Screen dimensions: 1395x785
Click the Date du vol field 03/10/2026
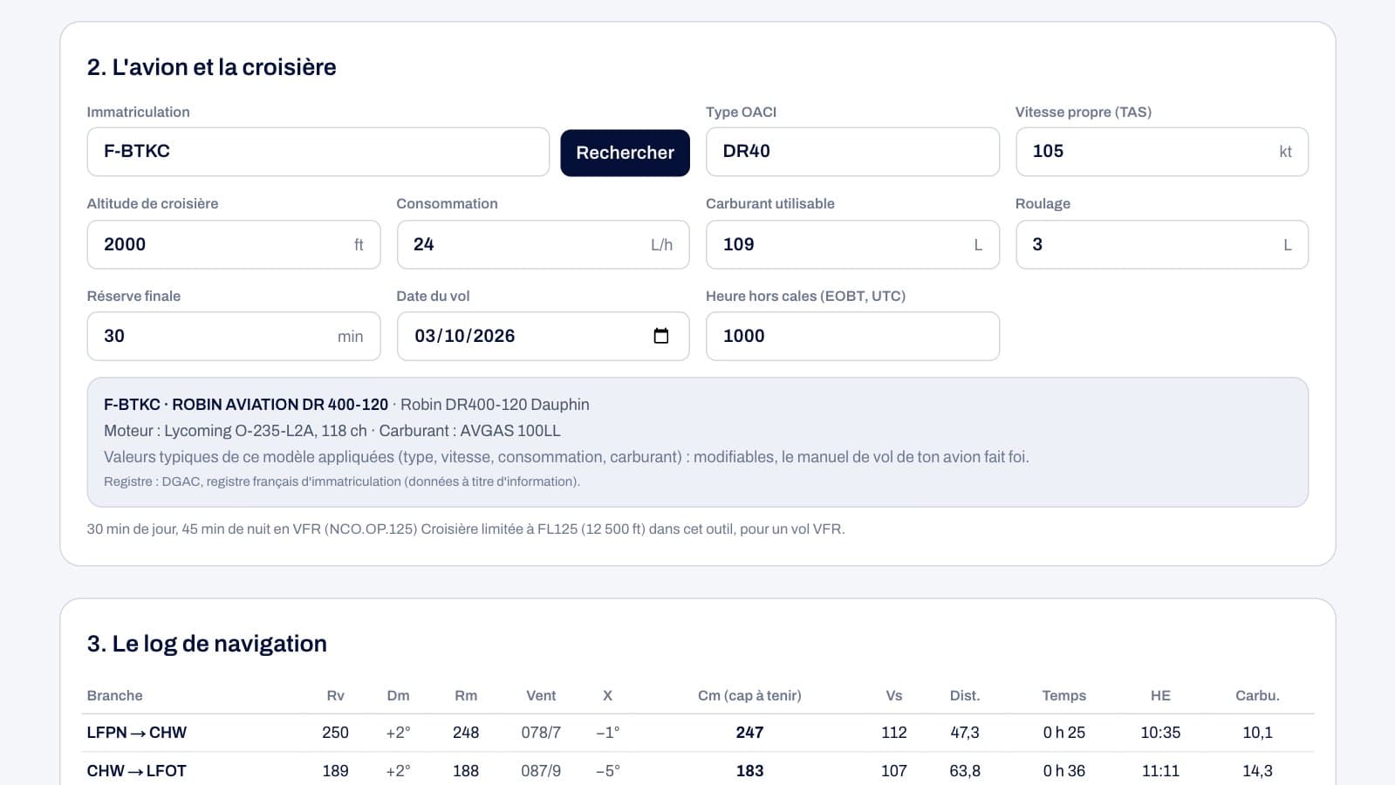[543, 336]
